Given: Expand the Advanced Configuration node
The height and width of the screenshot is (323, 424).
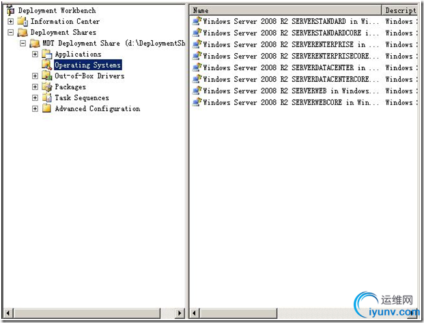Looking at the screenshot, I should (35, 108).
